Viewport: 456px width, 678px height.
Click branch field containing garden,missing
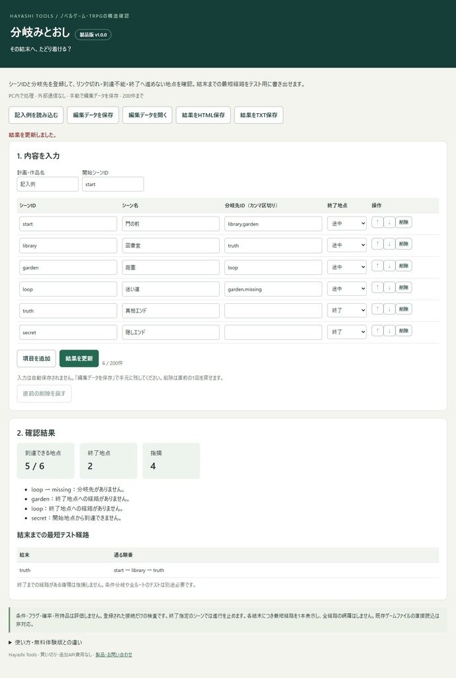click(273, 289)
